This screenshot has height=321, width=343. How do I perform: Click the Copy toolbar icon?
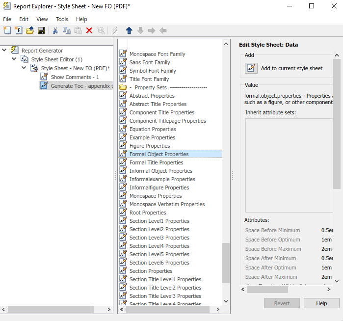pyautogui.click(x=67, y=30)
